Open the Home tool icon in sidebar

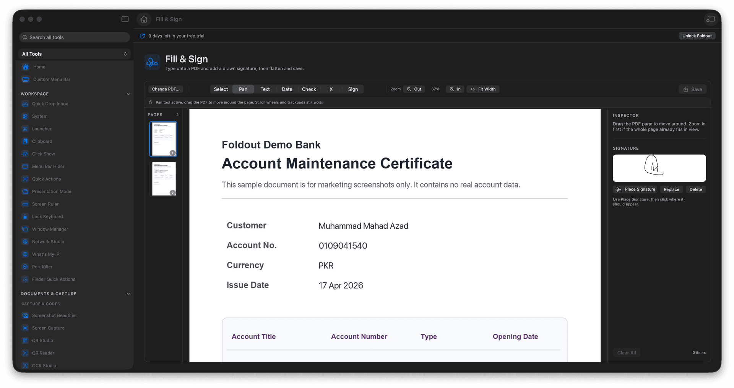25,67
